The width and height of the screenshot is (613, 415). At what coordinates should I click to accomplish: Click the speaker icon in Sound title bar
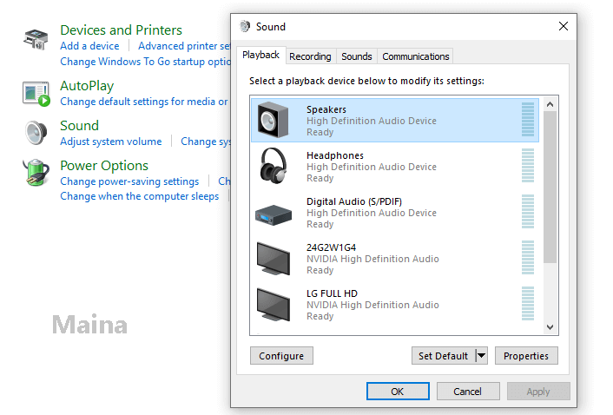[245, 26]
